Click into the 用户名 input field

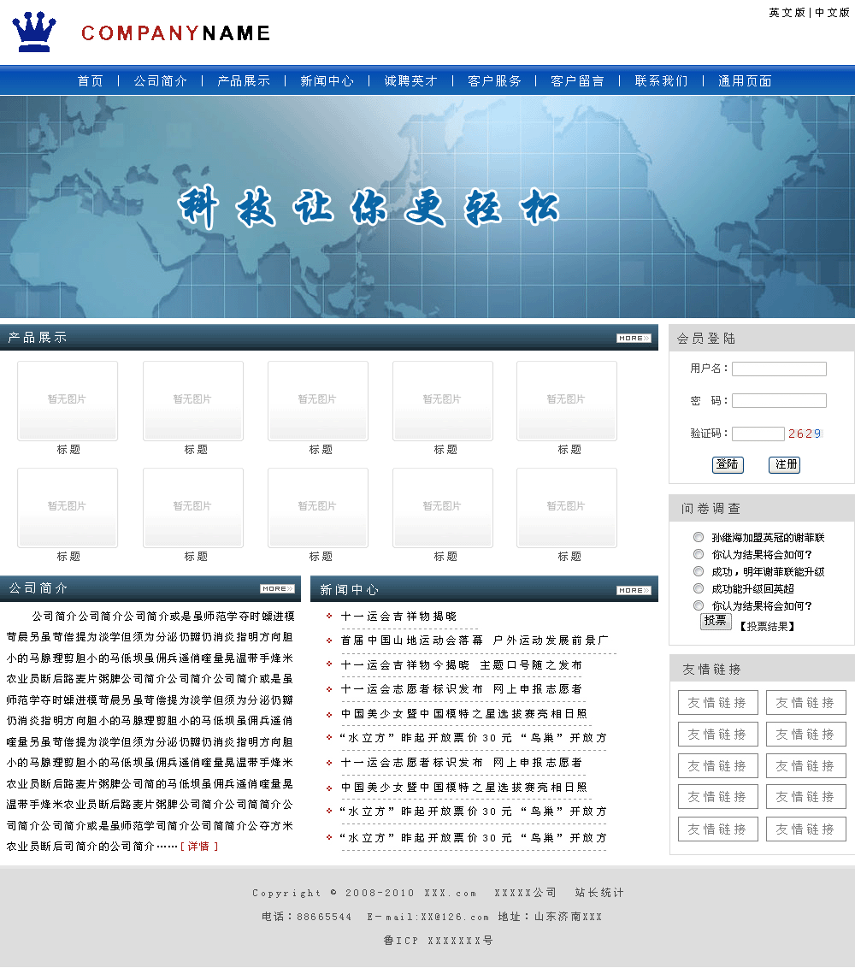click(779, 369)
